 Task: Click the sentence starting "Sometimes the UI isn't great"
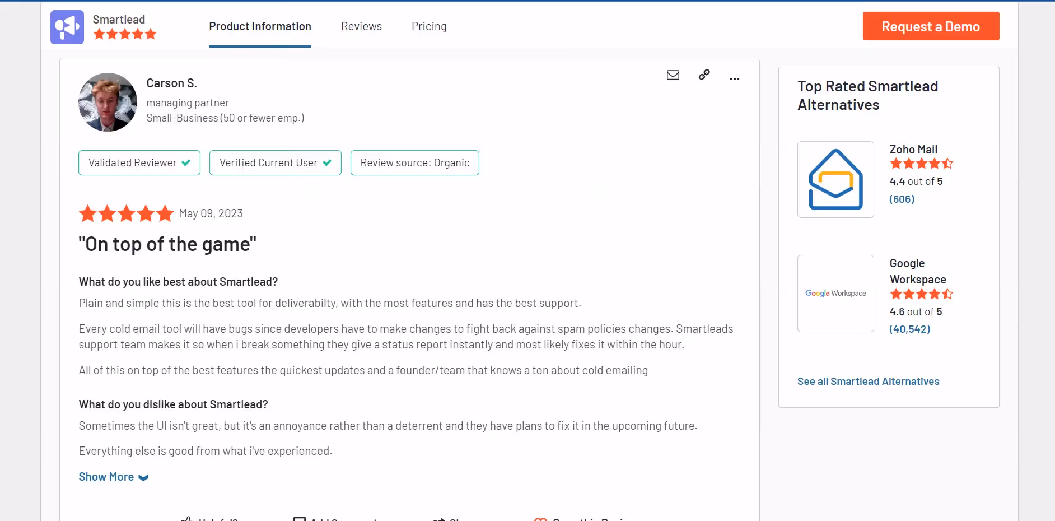(x=388, y=426)
